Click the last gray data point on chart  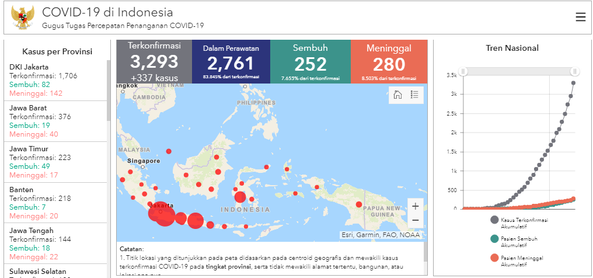click(x=573, y=83)
